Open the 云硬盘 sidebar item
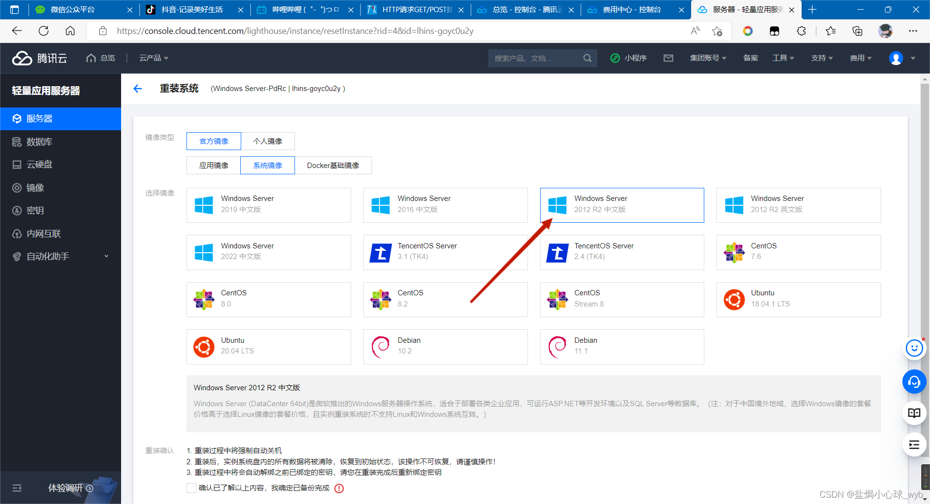The height and width of the screenshot is (504, 930). tap(61, 165)
